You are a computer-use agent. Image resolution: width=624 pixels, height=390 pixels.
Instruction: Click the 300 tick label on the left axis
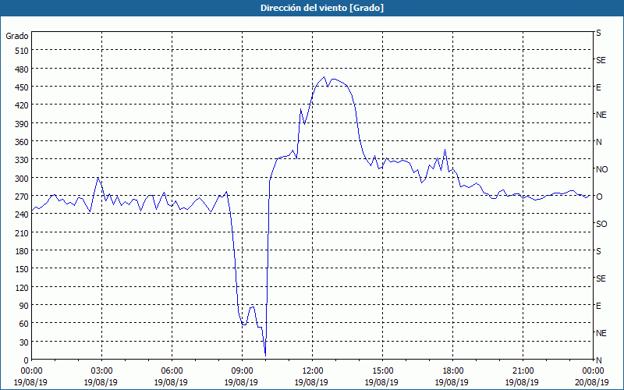coord(22,179)
